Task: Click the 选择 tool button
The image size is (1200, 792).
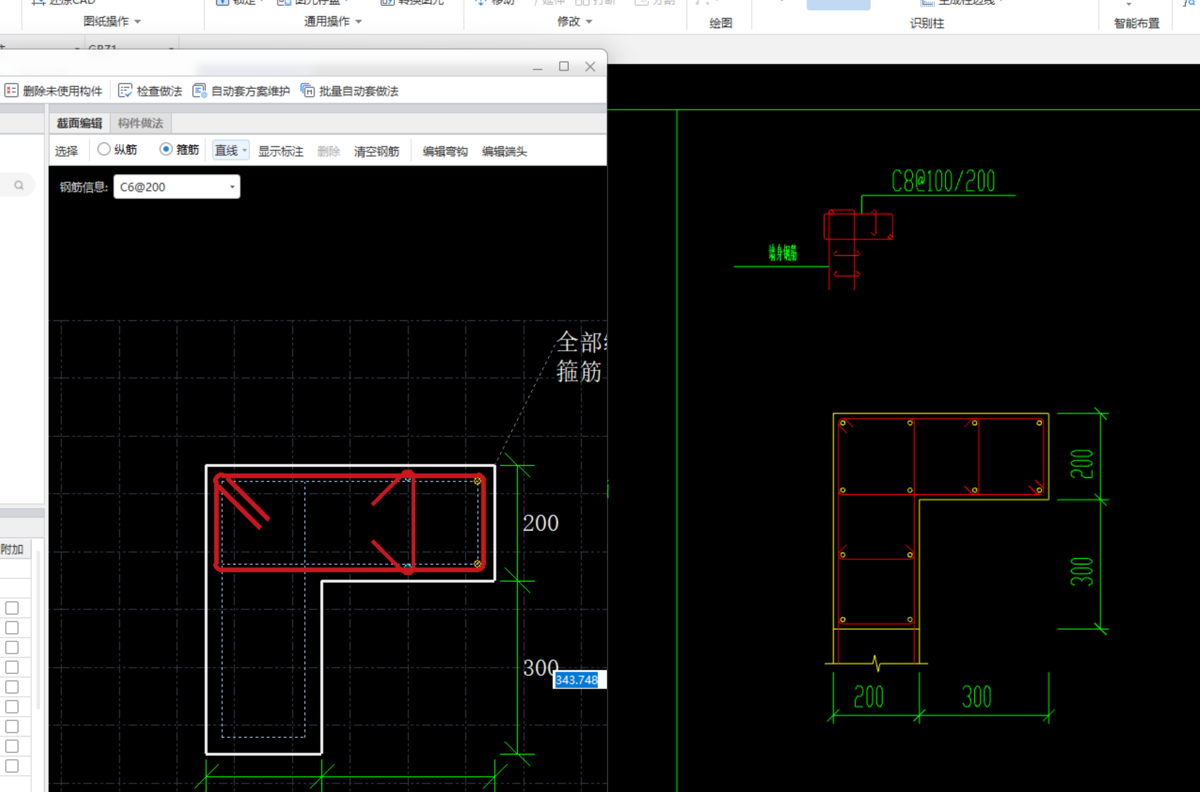Action: [x=66, y=151]
